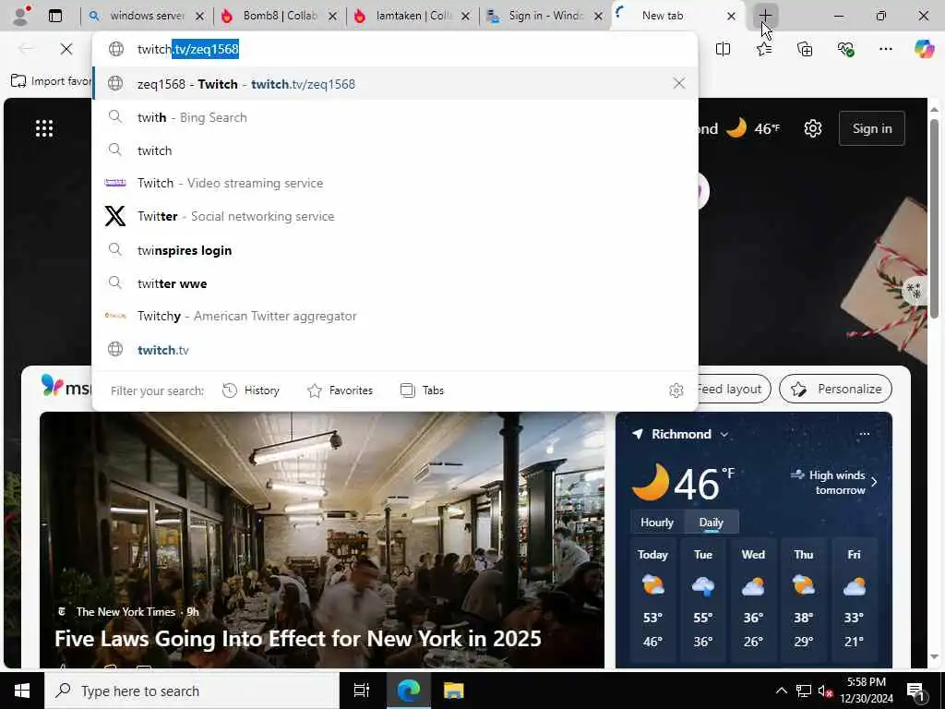Open the network icon in system tray

coord(803,691)
